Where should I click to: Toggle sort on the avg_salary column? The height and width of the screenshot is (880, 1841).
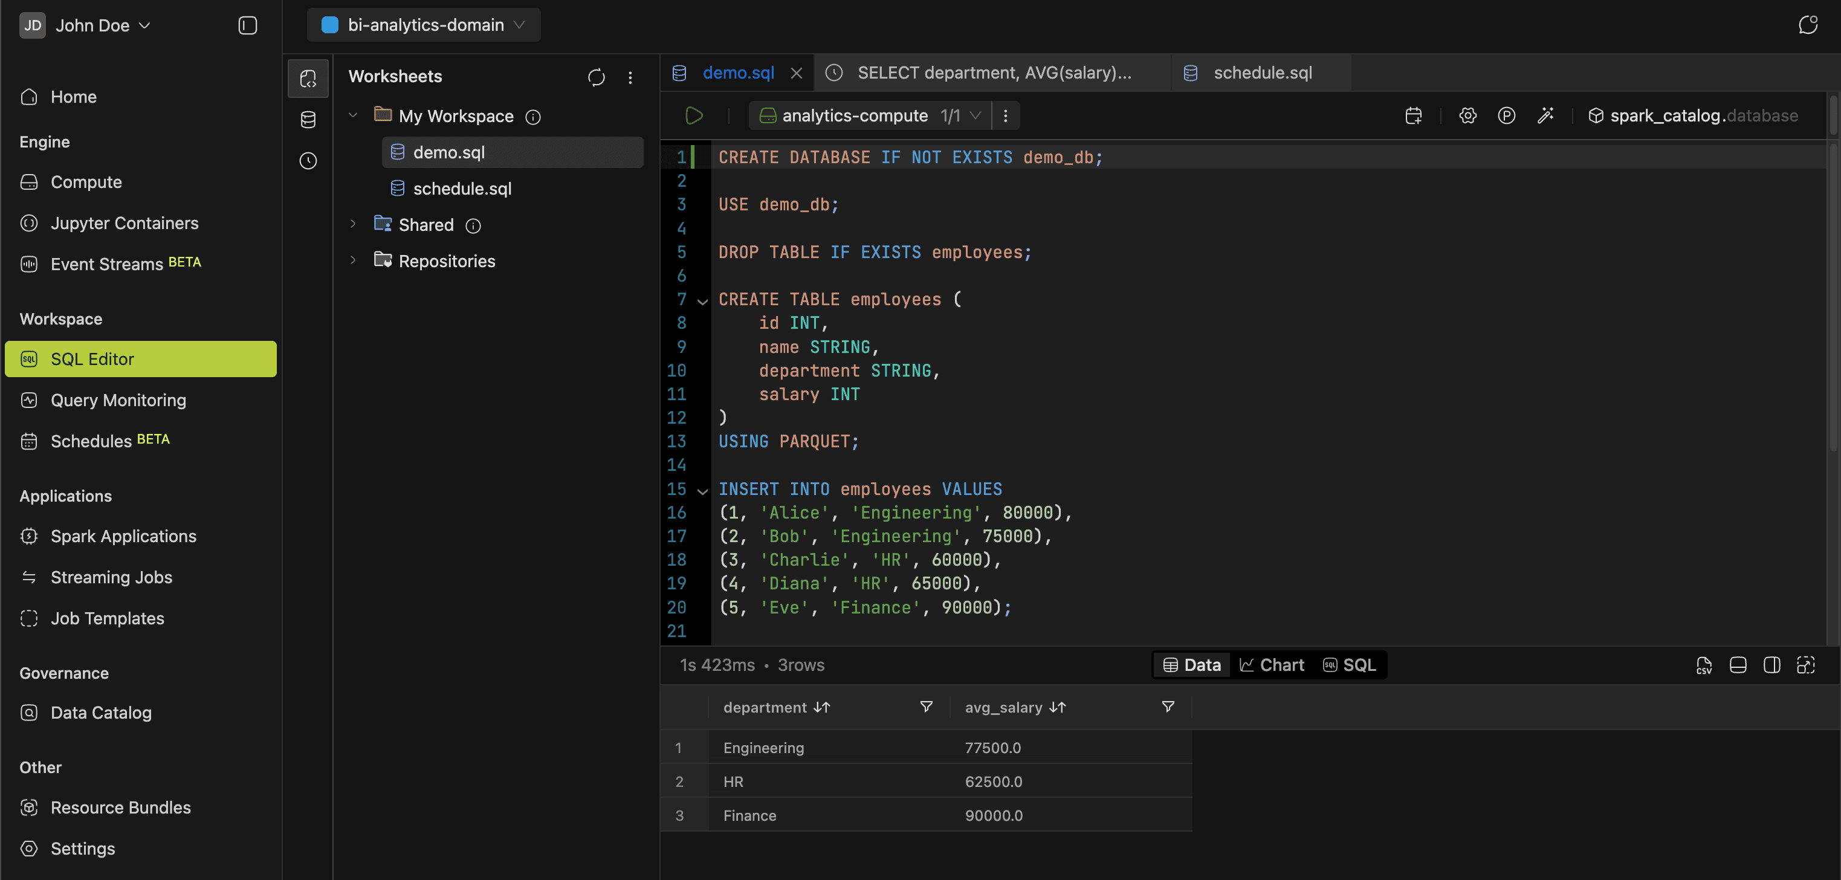[x=1058, y=707]
